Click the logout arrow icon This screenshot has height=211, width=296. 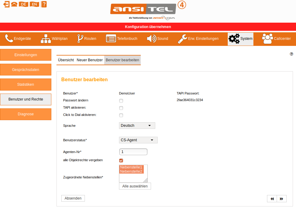6,4
